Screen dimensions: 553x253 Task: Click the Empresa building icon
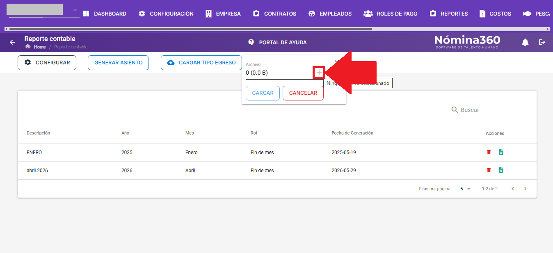208,14
